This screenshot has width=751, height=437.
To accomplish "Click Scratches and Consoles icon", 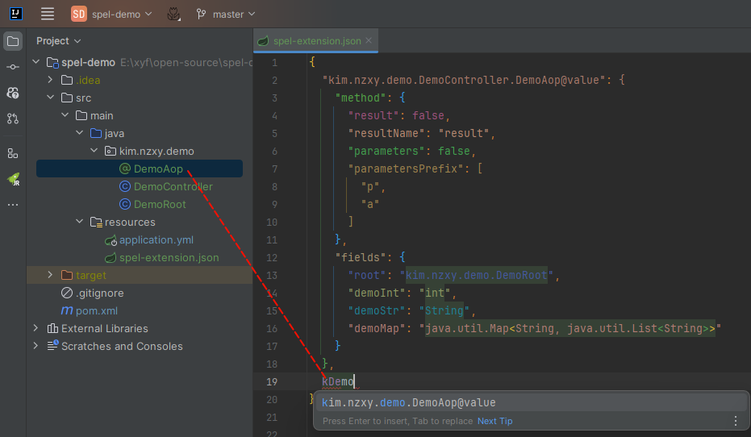I will [x=52, y=346].
